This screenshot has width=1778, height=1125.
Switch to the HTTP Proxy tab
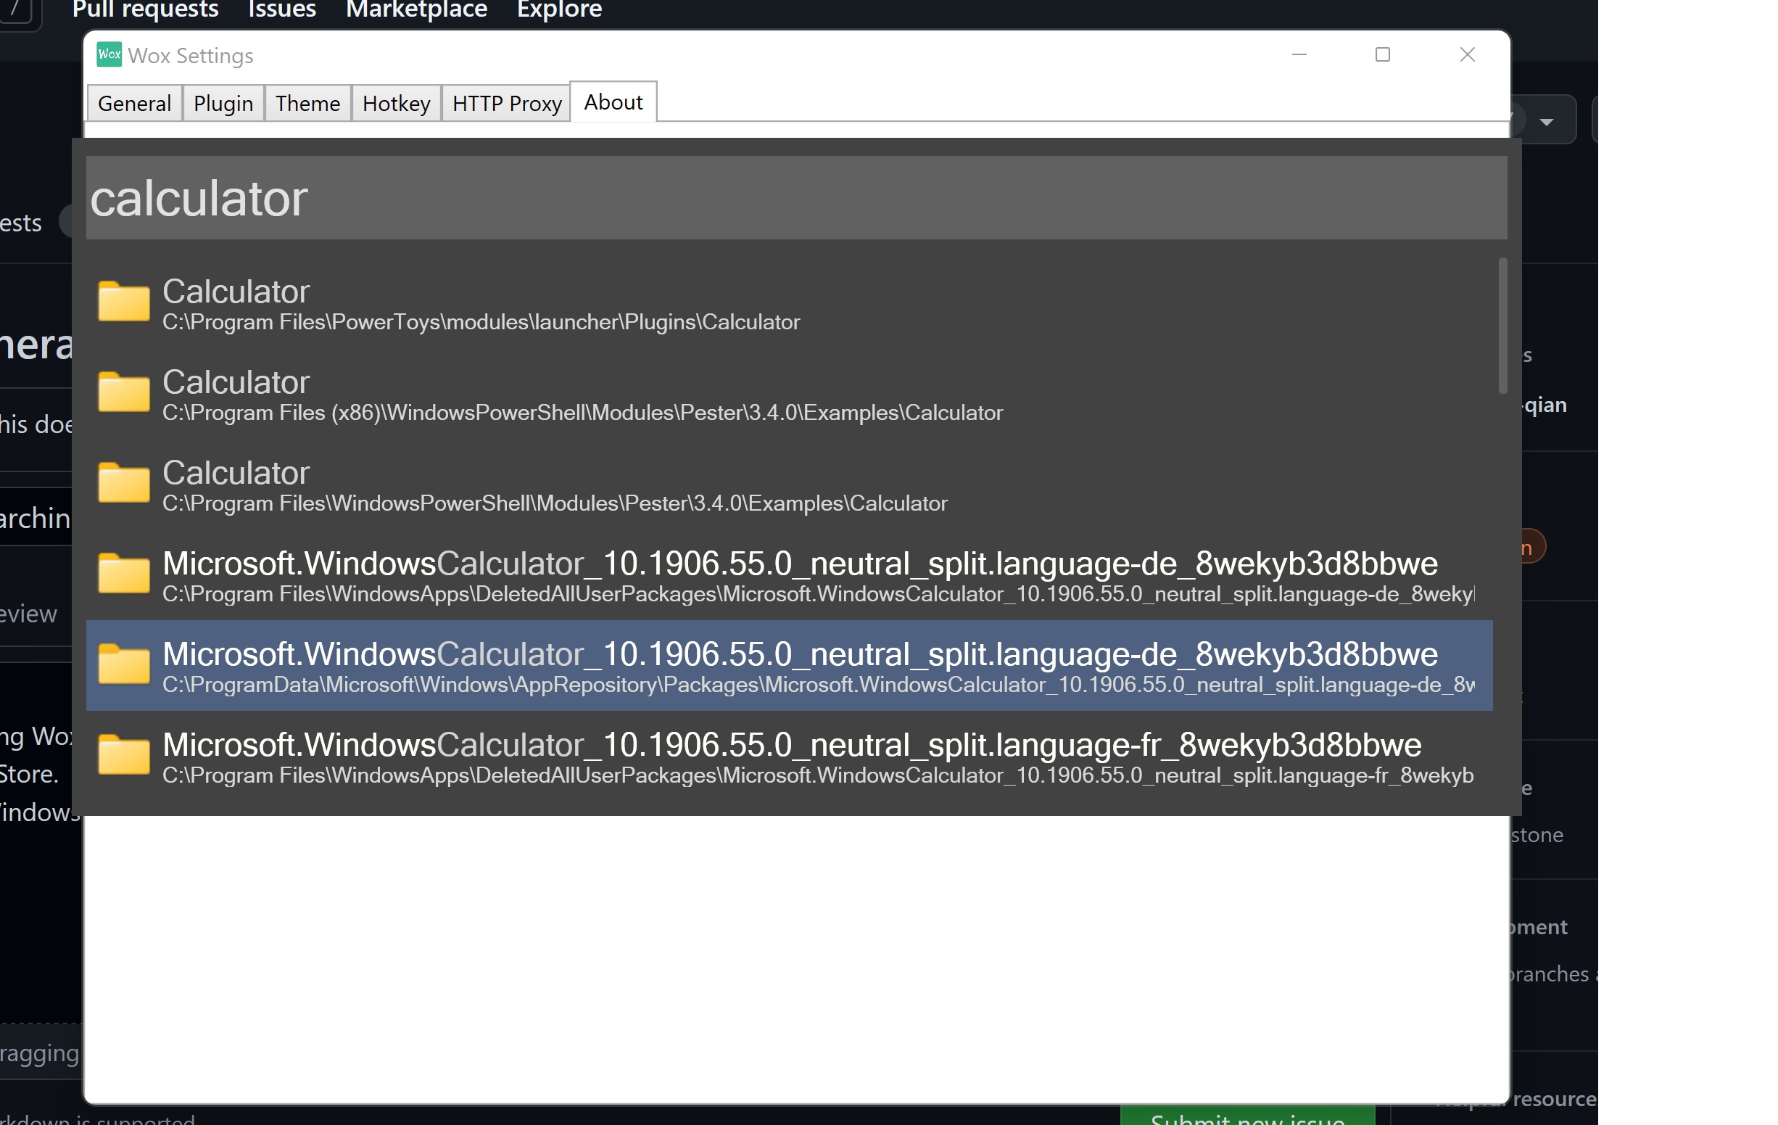(506, 104)
